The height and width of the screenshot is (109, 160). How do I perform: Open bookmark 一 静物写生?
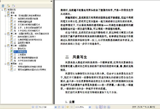click(20, 49)
